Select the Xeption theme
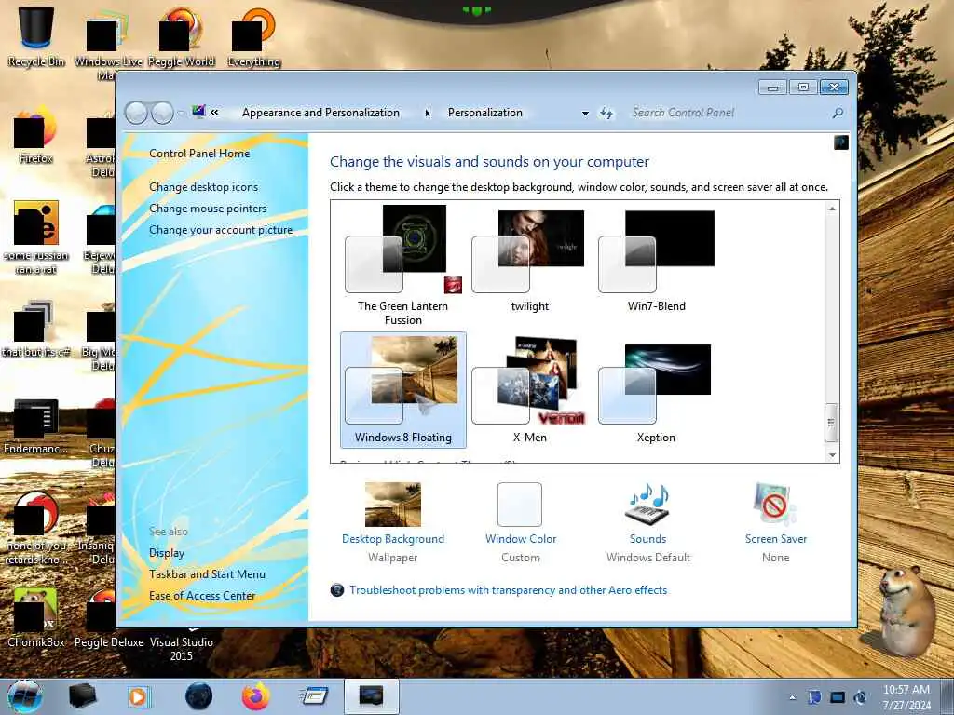 656,390
